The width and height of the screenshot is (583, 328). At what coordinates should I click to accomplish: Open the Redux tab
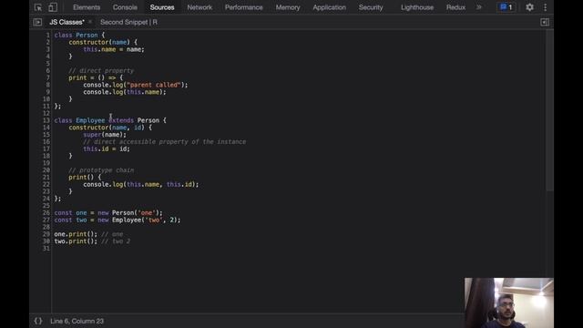click(455, 7)
